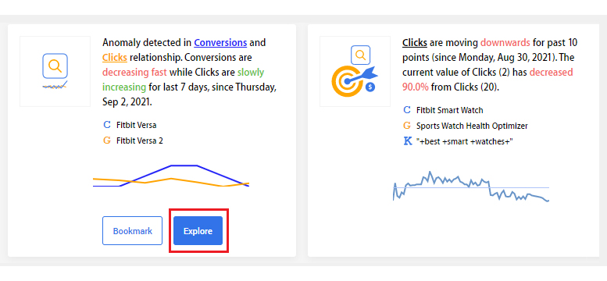This screenshot has width=607, height=281.
Task: Click the Explore button
Action: 198,231
